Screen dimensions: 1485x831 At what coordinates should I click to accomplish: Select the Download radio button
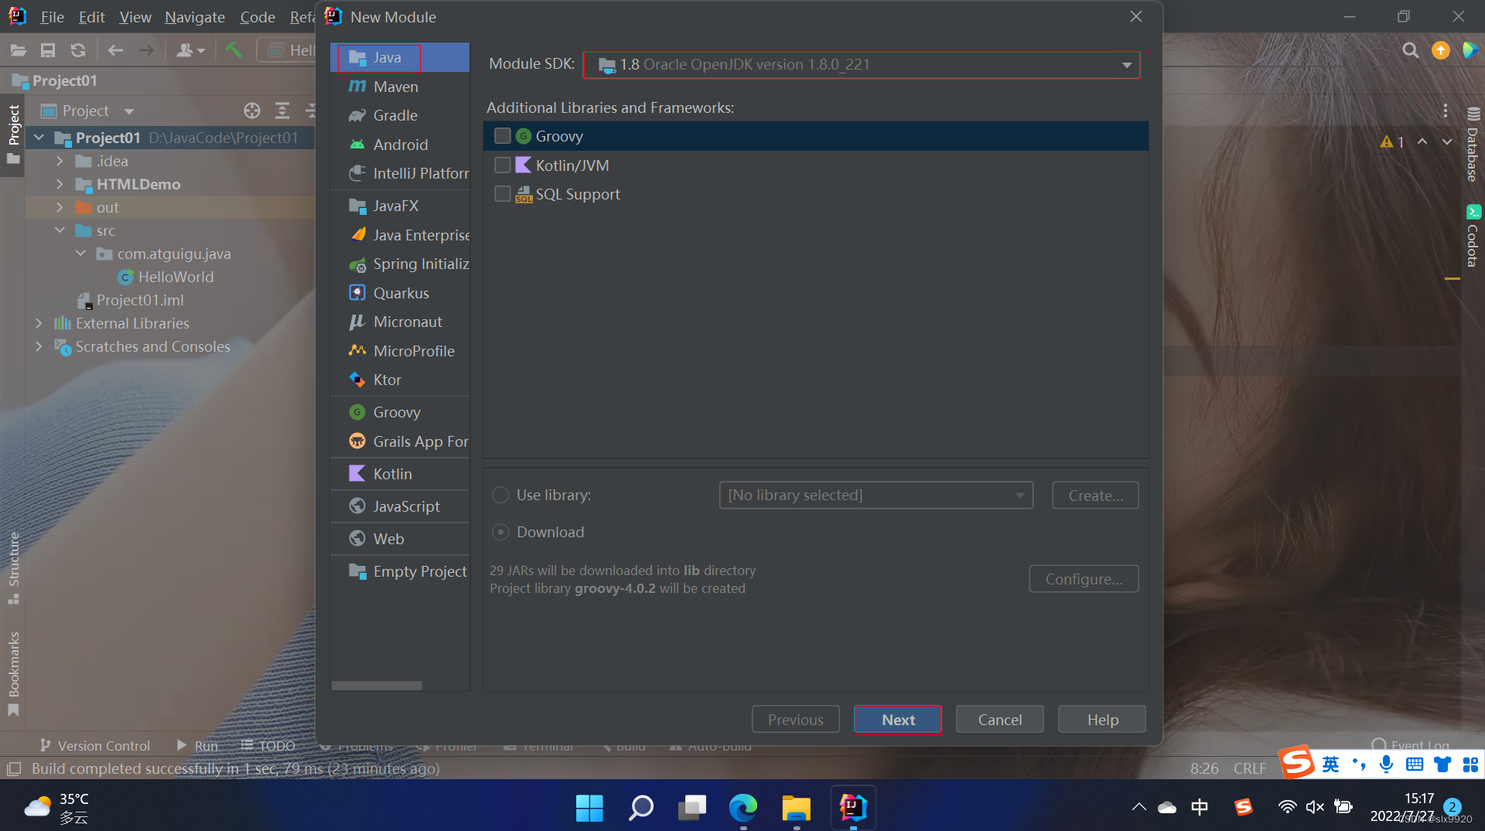(x=501, y=532)
